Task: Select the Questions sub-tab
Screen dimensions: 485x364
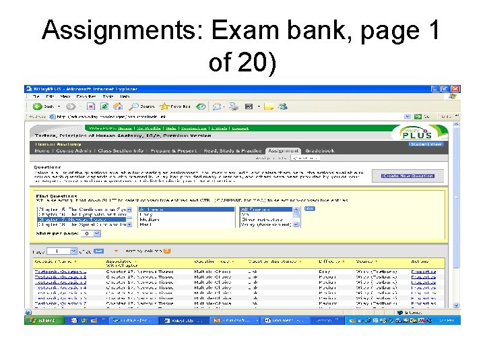Action: [x=305, y=158]
